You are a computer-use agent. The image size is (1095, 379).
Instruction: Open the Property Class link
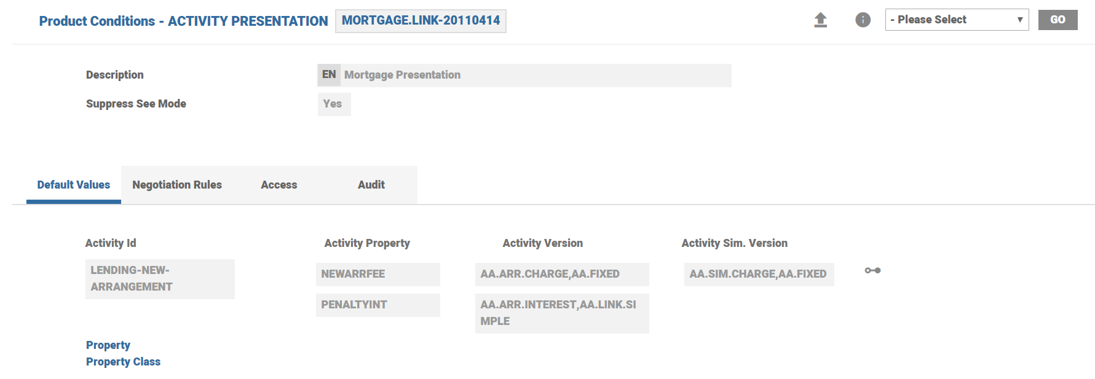pos(123,362)
